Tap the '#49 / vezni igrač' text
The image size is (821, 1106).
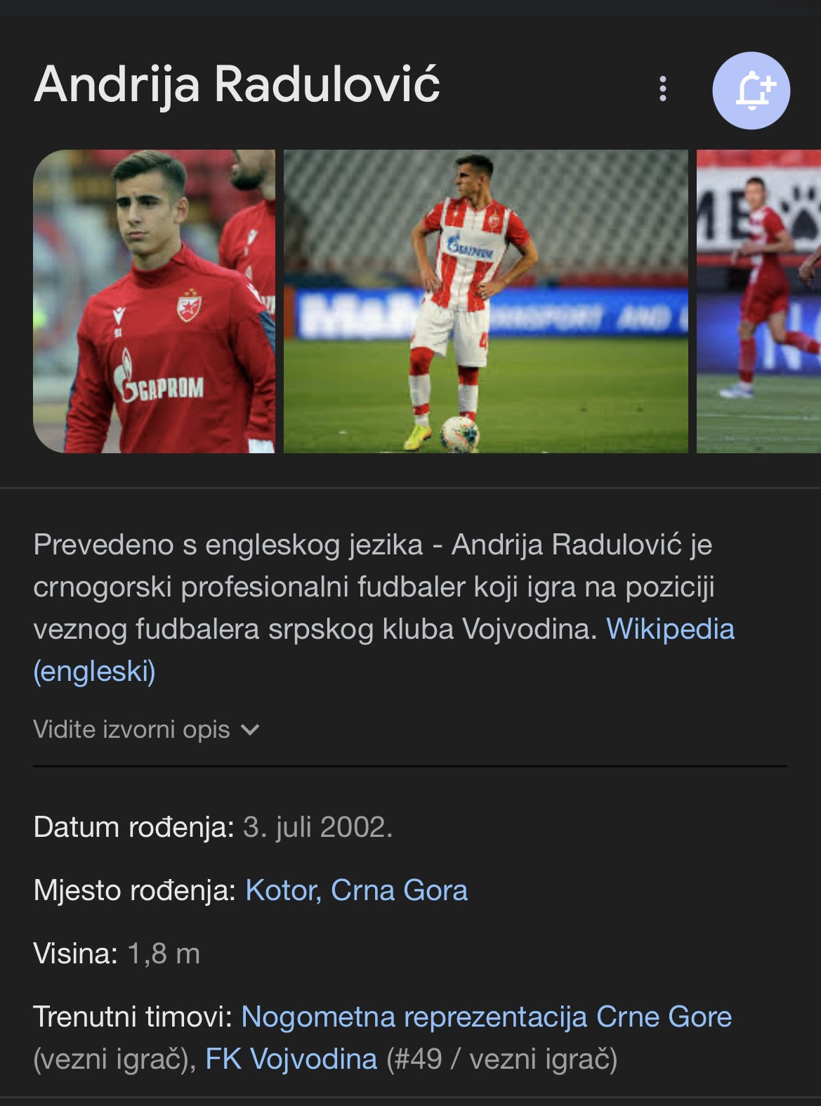pos(501,1059)
